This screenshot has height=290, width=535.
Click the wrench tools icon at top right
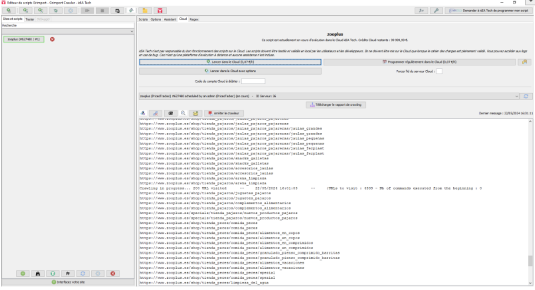click(x=436, y=10)
